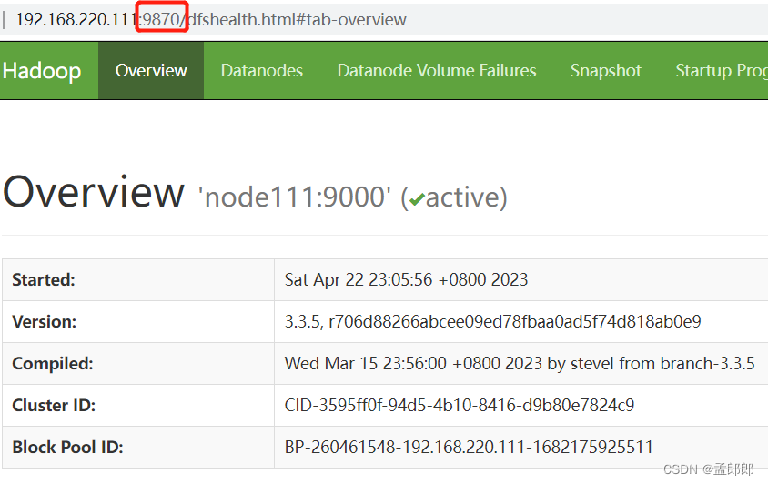
Task: Select the CID-3595ff0f cluster ID value
Action: point(460,405)
